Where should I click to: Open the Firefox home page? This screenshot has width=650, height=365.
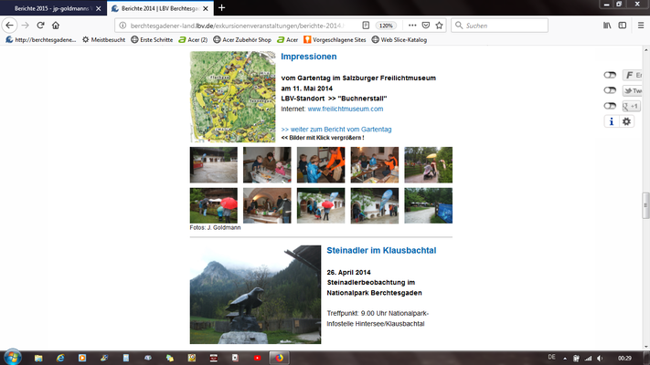click(x=56, y=26)
